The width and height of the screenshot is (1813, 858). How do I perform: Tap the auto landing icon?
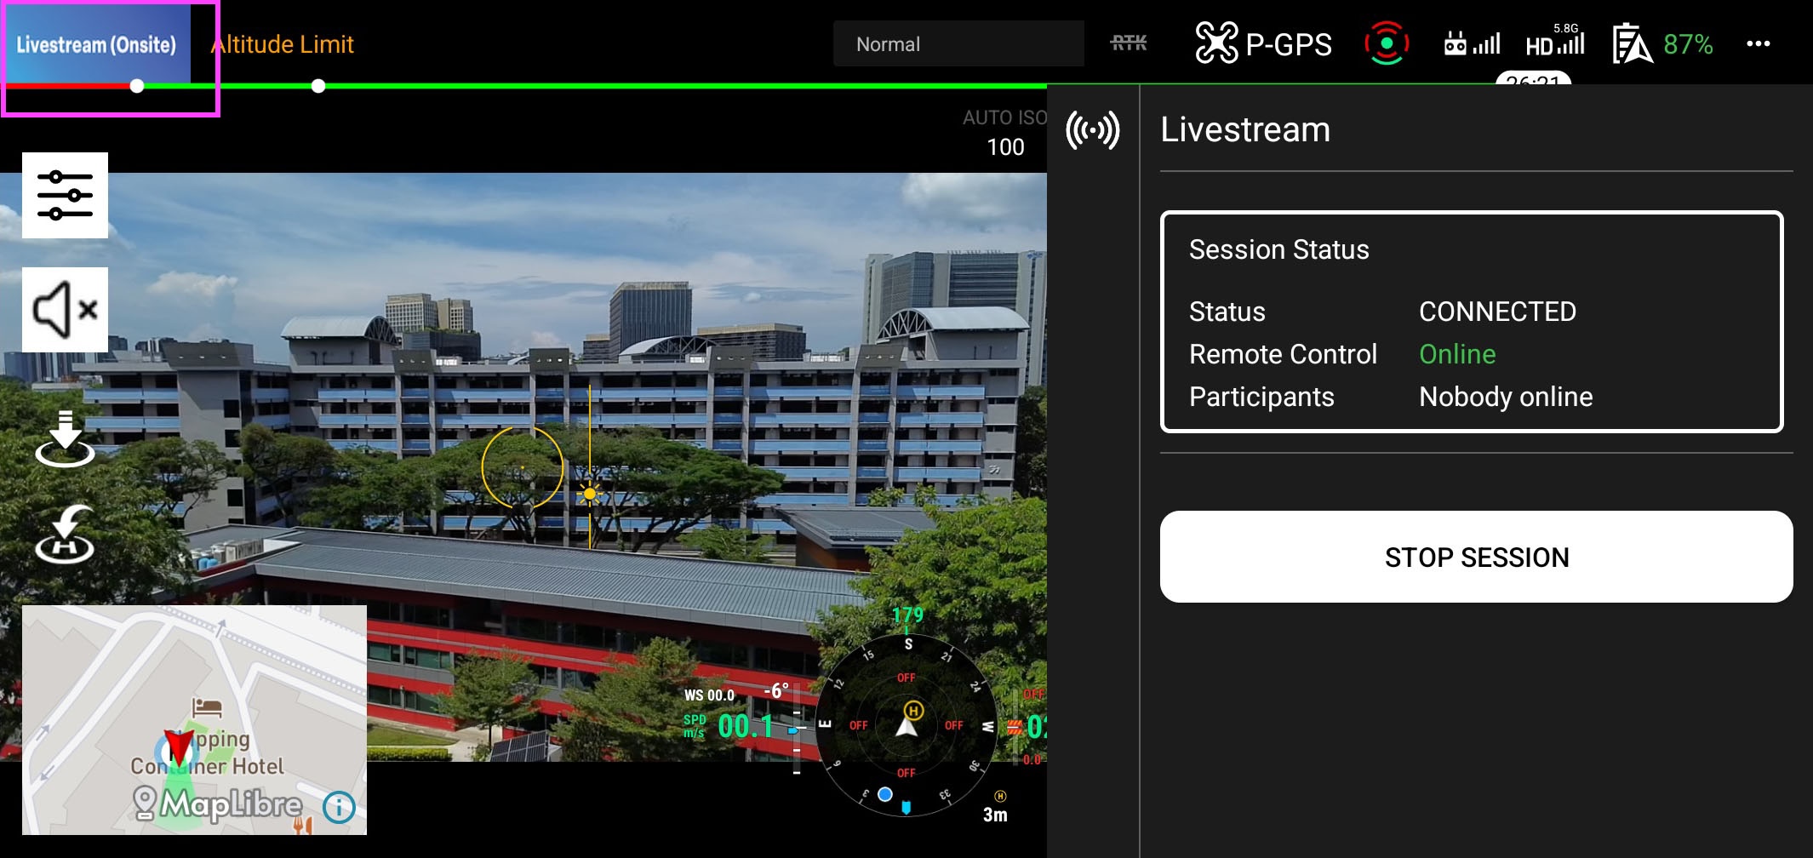65,439
